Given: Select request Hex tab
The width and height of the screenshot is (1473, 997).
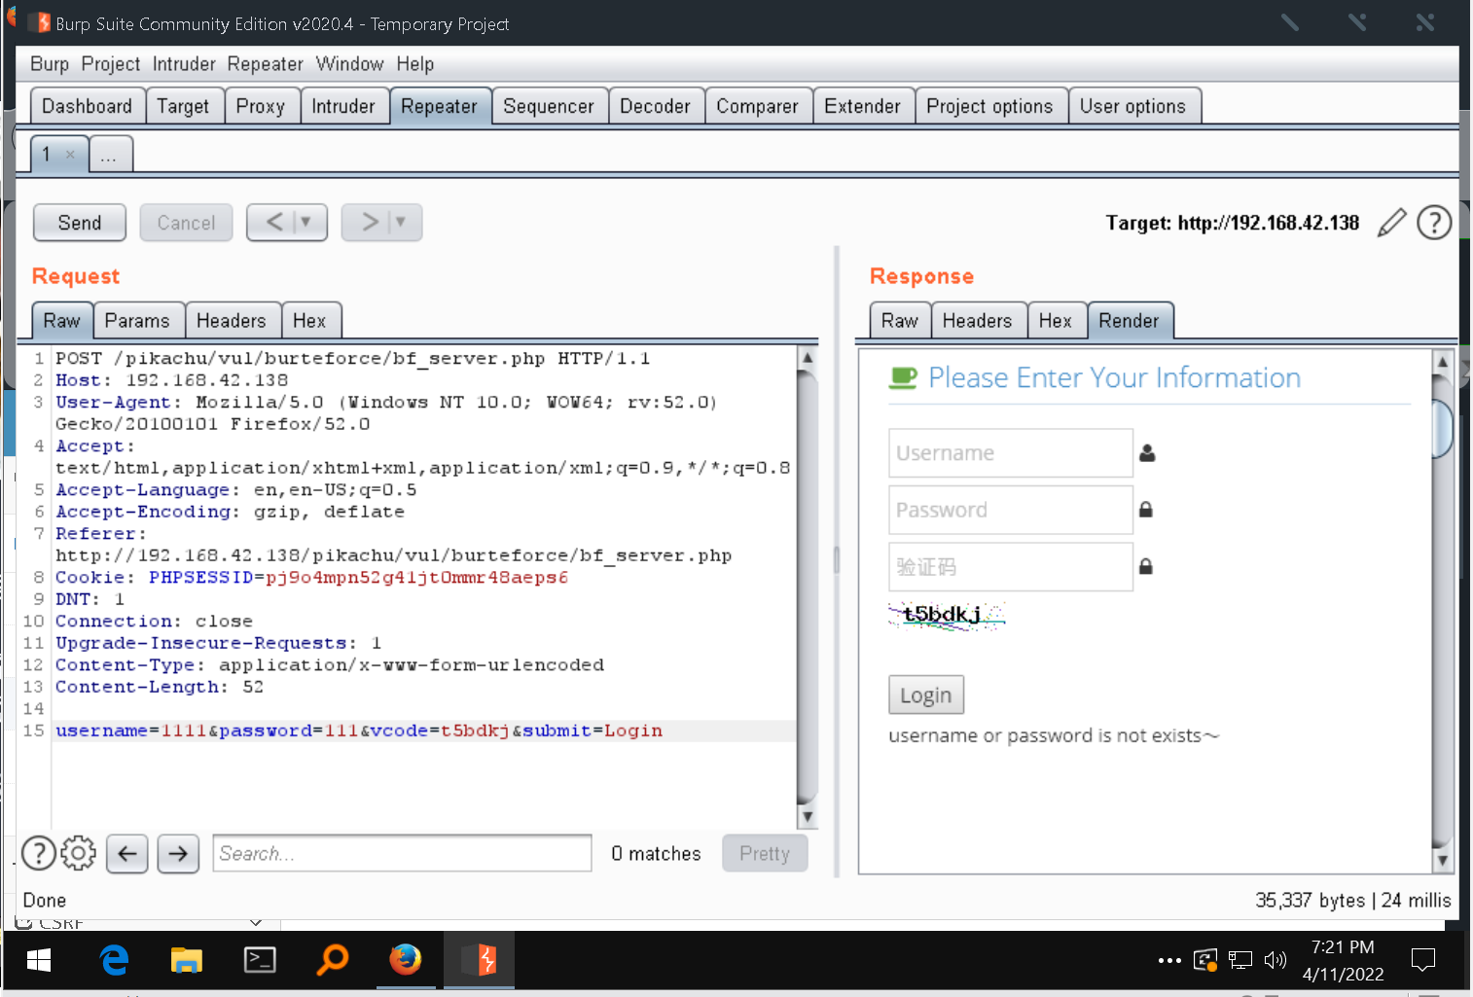Looking at the screenshot, I should 309,321.
